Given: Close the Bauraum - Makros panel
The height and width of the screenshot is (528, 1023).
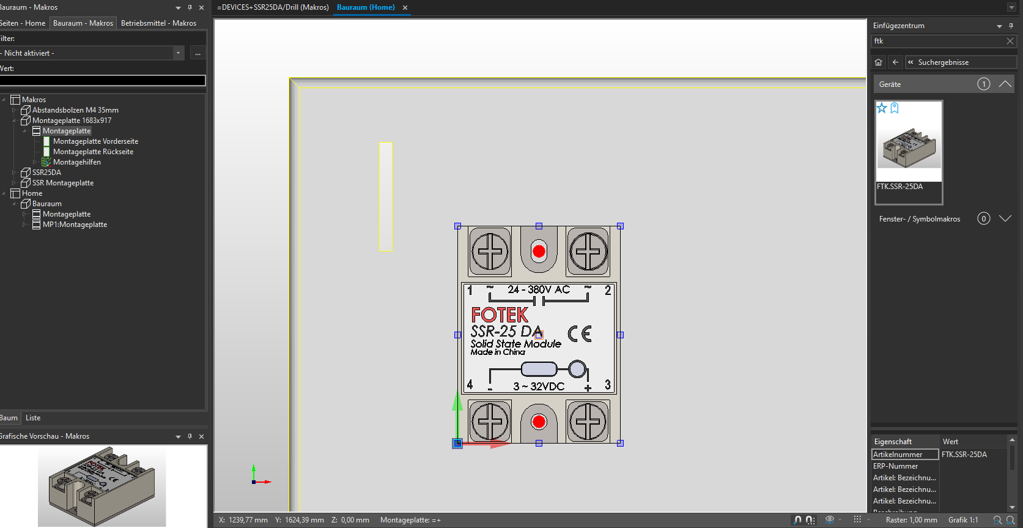Looking at the screenshot, I should click(201, 8).
